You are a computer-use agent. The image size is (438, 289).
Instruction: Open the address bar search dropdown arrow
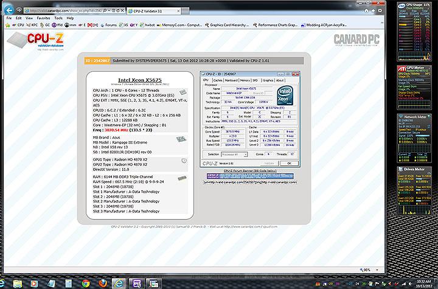click(x=109, y=10)
